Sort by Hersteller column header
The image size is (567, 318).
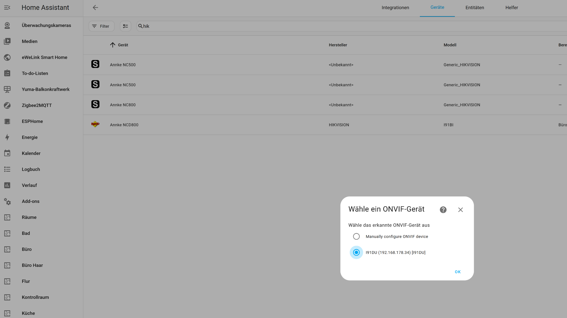(338, 45)
